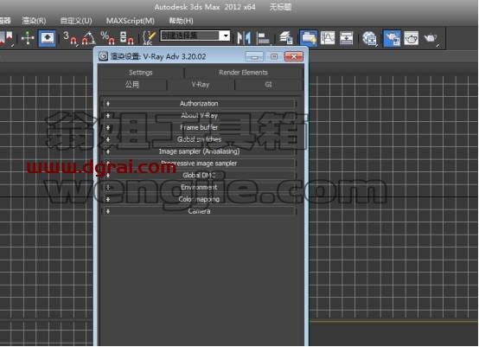Click the named selection set text field
Screen dimensions: 479x347
click(189, 35)
